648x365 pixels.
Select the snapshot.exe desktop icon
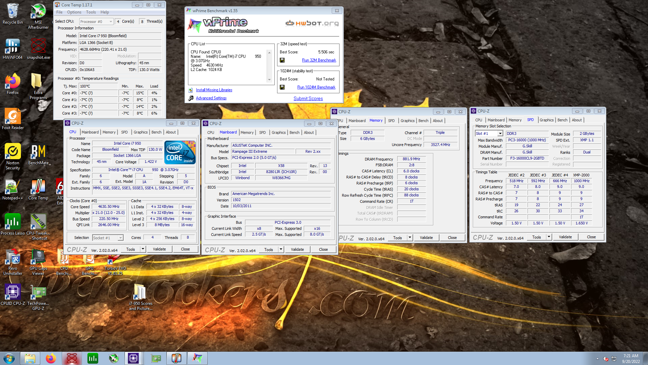pyautogui.click(x=38, y=49)
